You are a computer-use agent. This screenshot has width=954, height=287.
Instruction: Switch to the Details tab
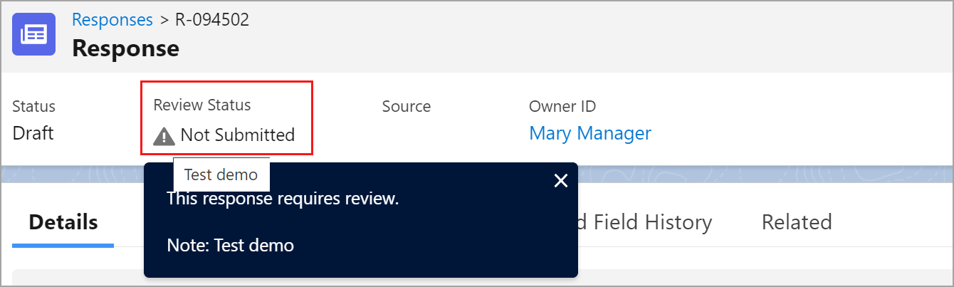click(63, 222)
